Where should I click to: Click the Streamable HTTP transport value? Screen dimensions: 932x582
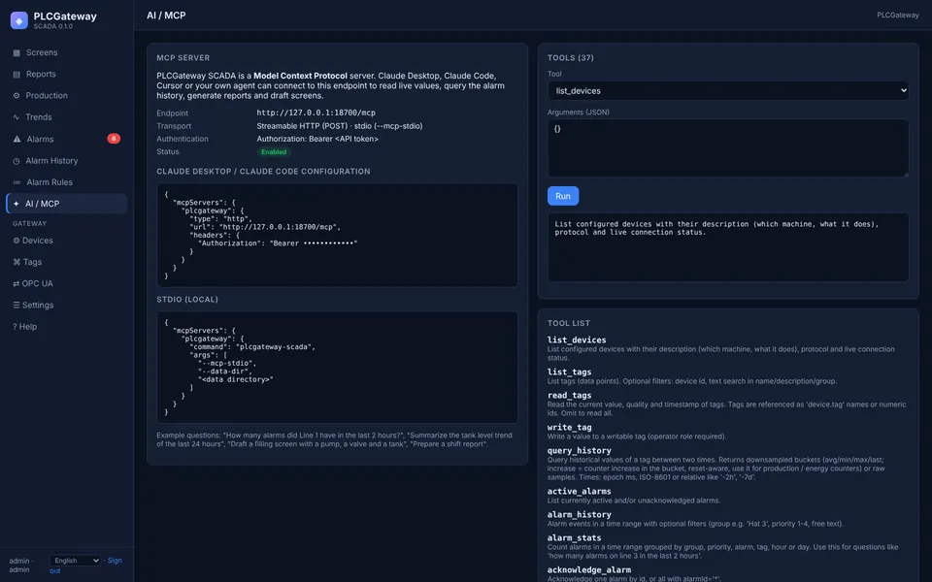tap(340, 126)
